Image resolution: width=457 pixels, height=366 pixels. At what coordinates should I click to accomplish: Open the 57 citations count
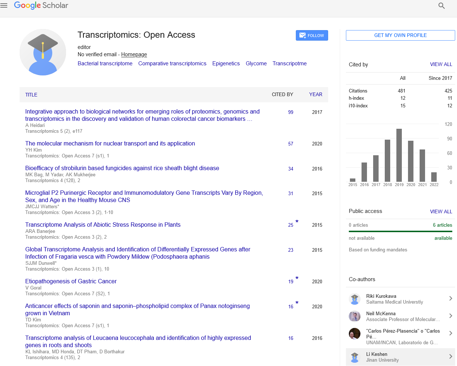point(291,144)
